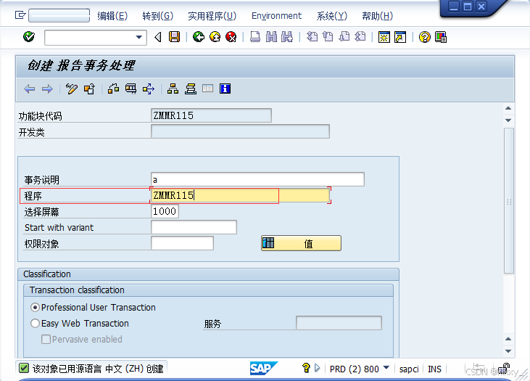Click the Customize Local Layout icon
The height and width of the screenshot is (381, 530).
pos(441,37)
